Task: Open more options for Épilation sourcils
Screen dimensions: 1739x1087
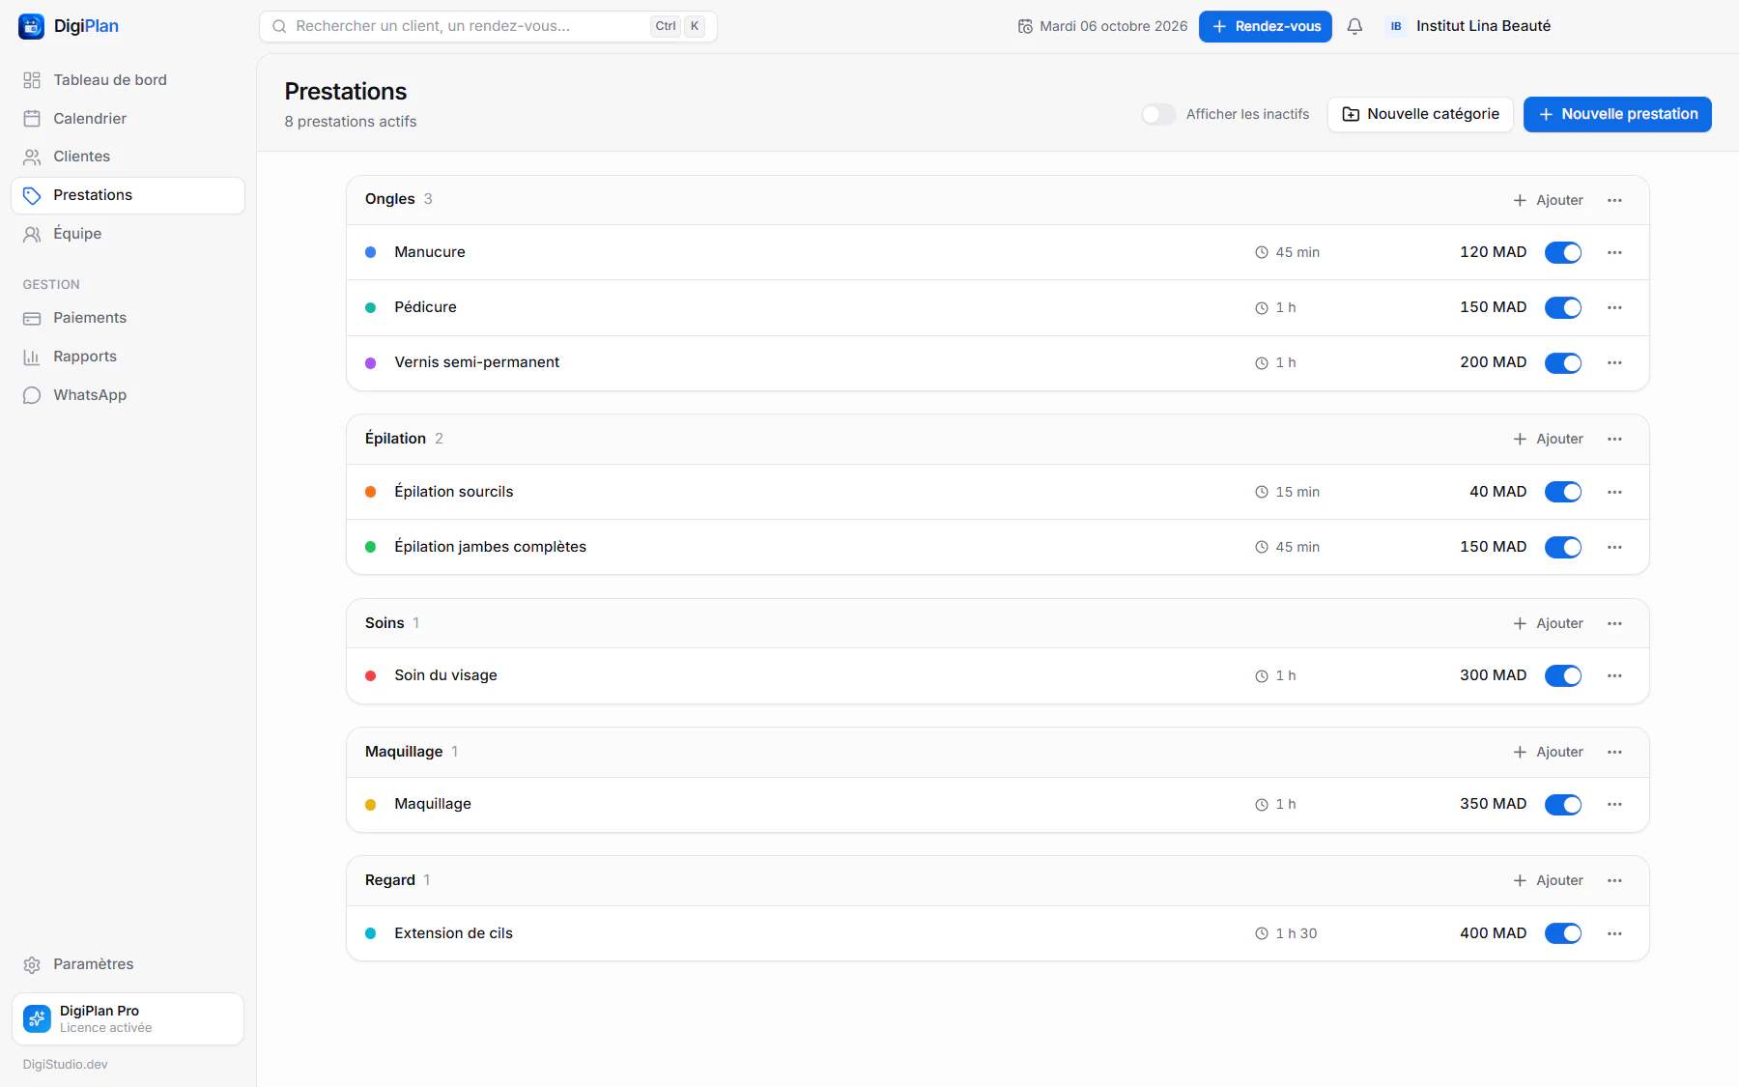Action: pyautogui.click(x=1614, y=492)
